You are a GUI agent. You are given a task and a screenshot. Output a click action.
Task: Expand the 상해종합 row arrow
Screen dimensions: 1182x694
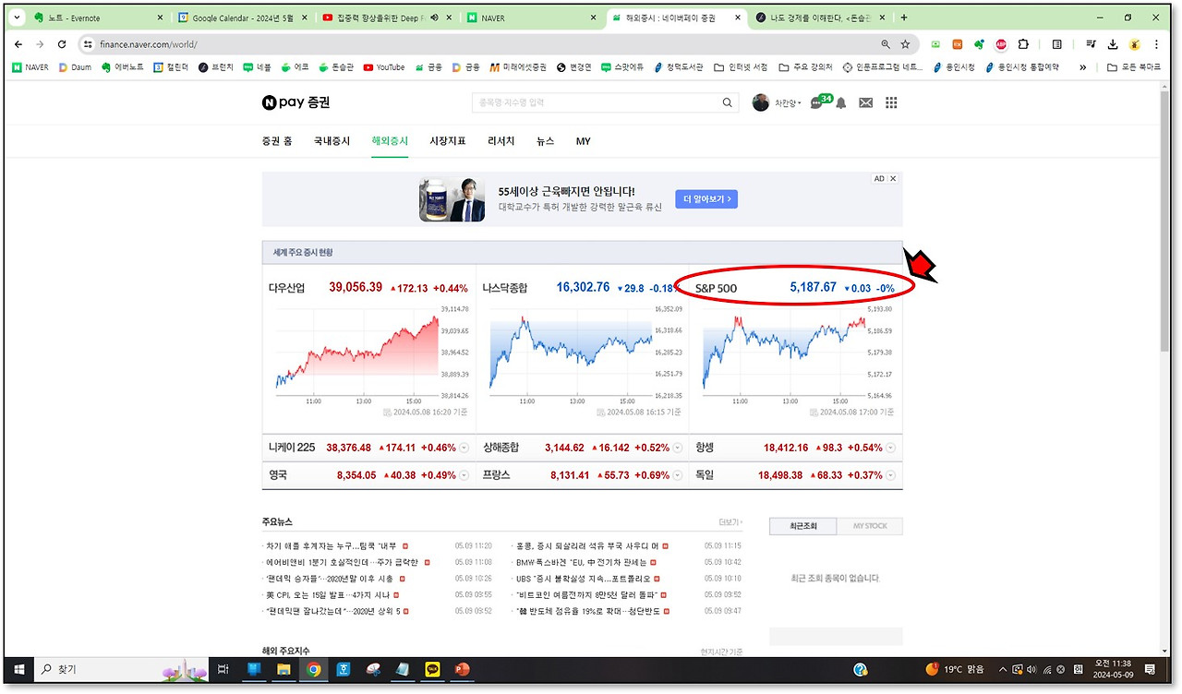[678, 449]
